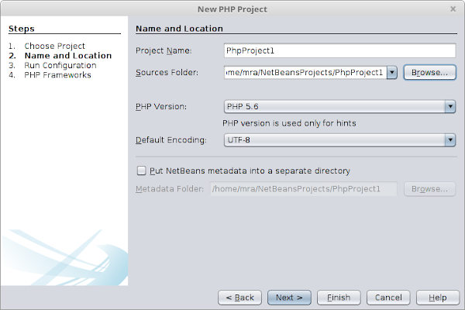
Task: Click the Project Name text field
Action: click(340, 50)
